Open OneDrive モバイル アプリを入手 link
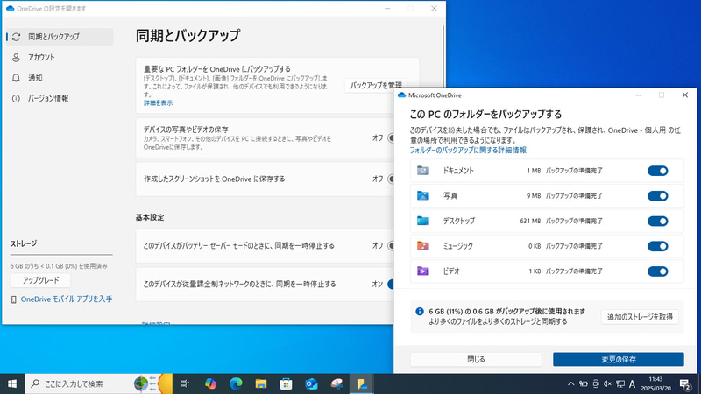 pos(67,299)
